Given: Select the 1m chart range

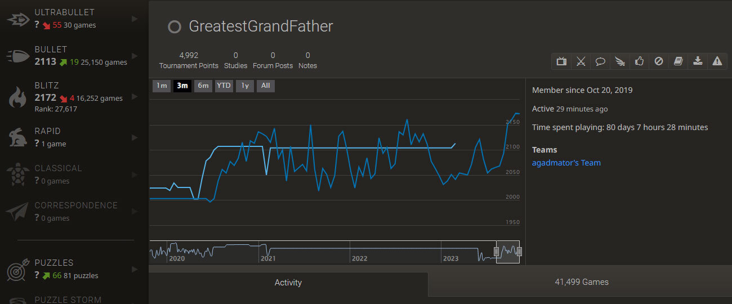Looking at the screenshot, I should coord(162,86).
